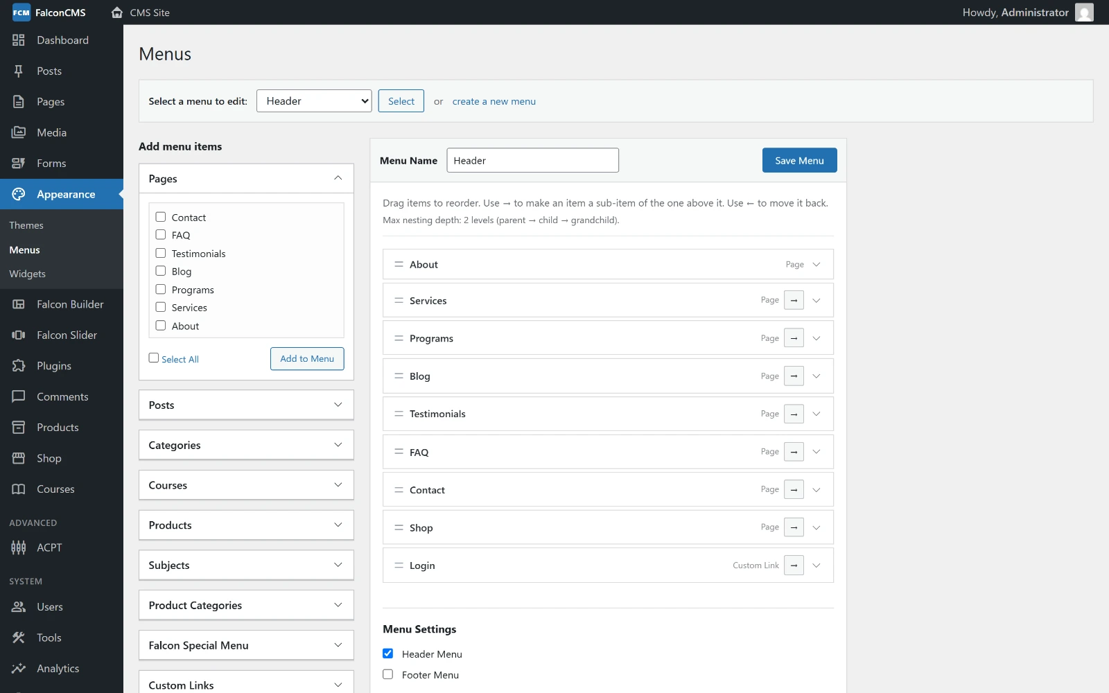Indent Blog item with arrow button
This screenshot has width=1109, height=693.
(794, 376)
